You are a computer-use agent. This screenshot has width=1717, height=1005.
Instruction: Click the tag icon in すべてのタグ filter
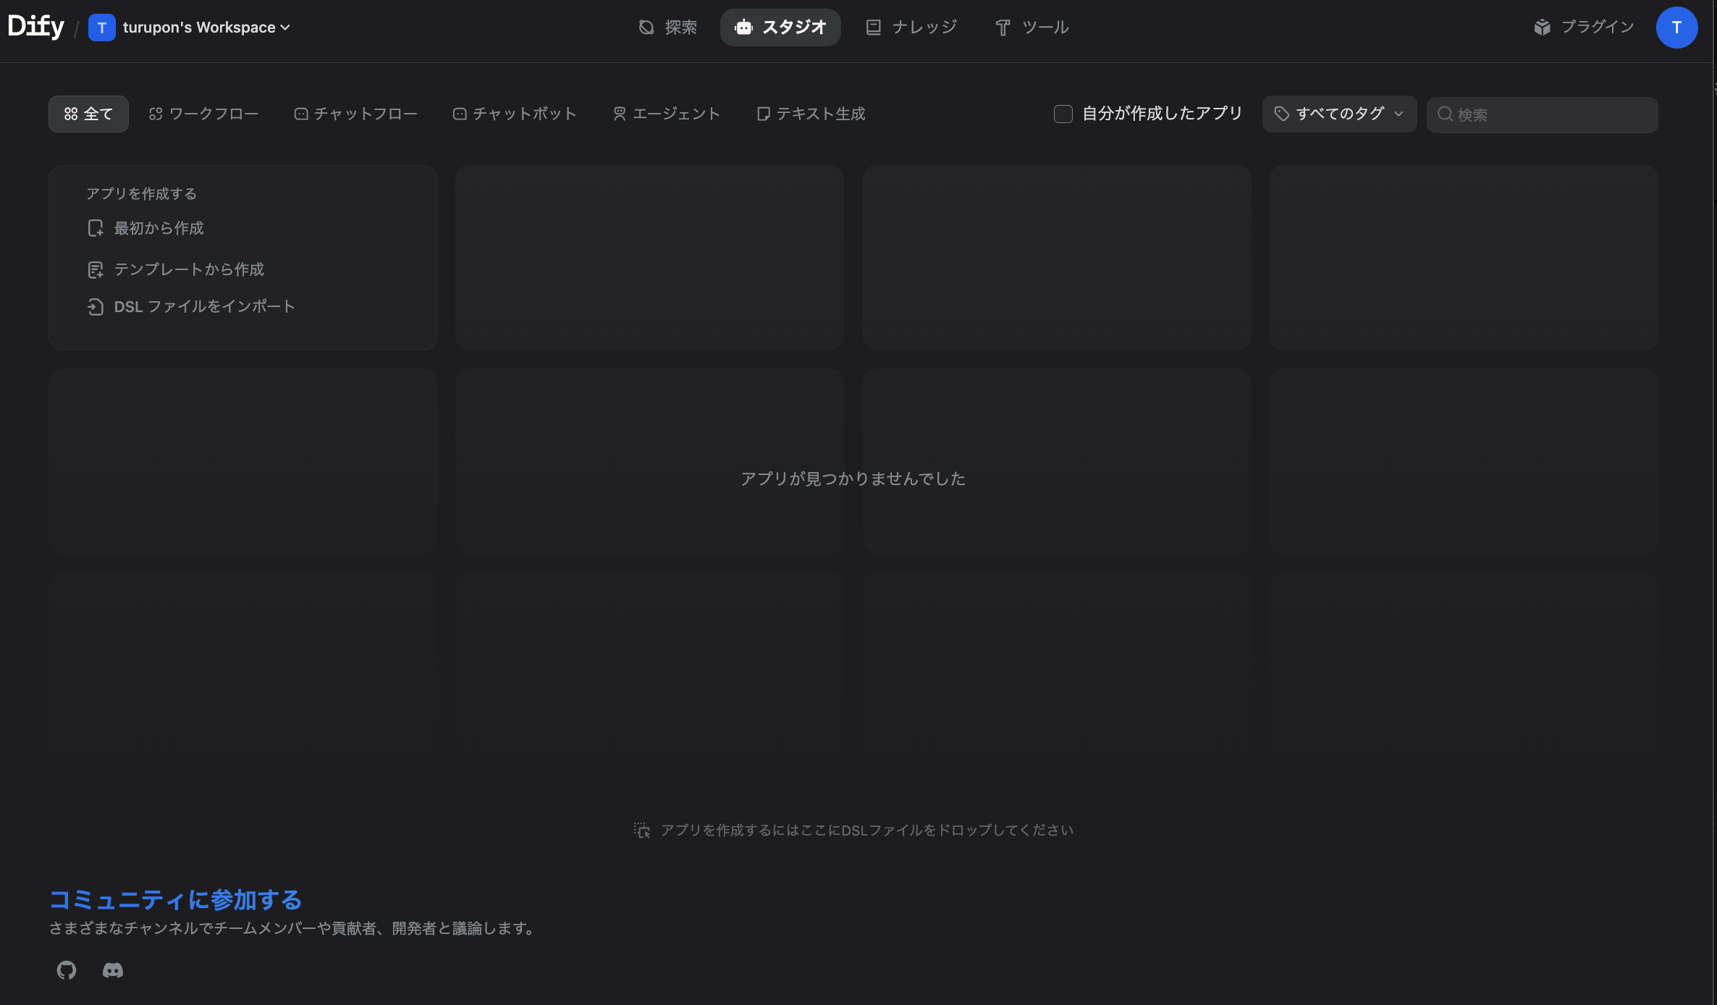(x=1281, y=114)
